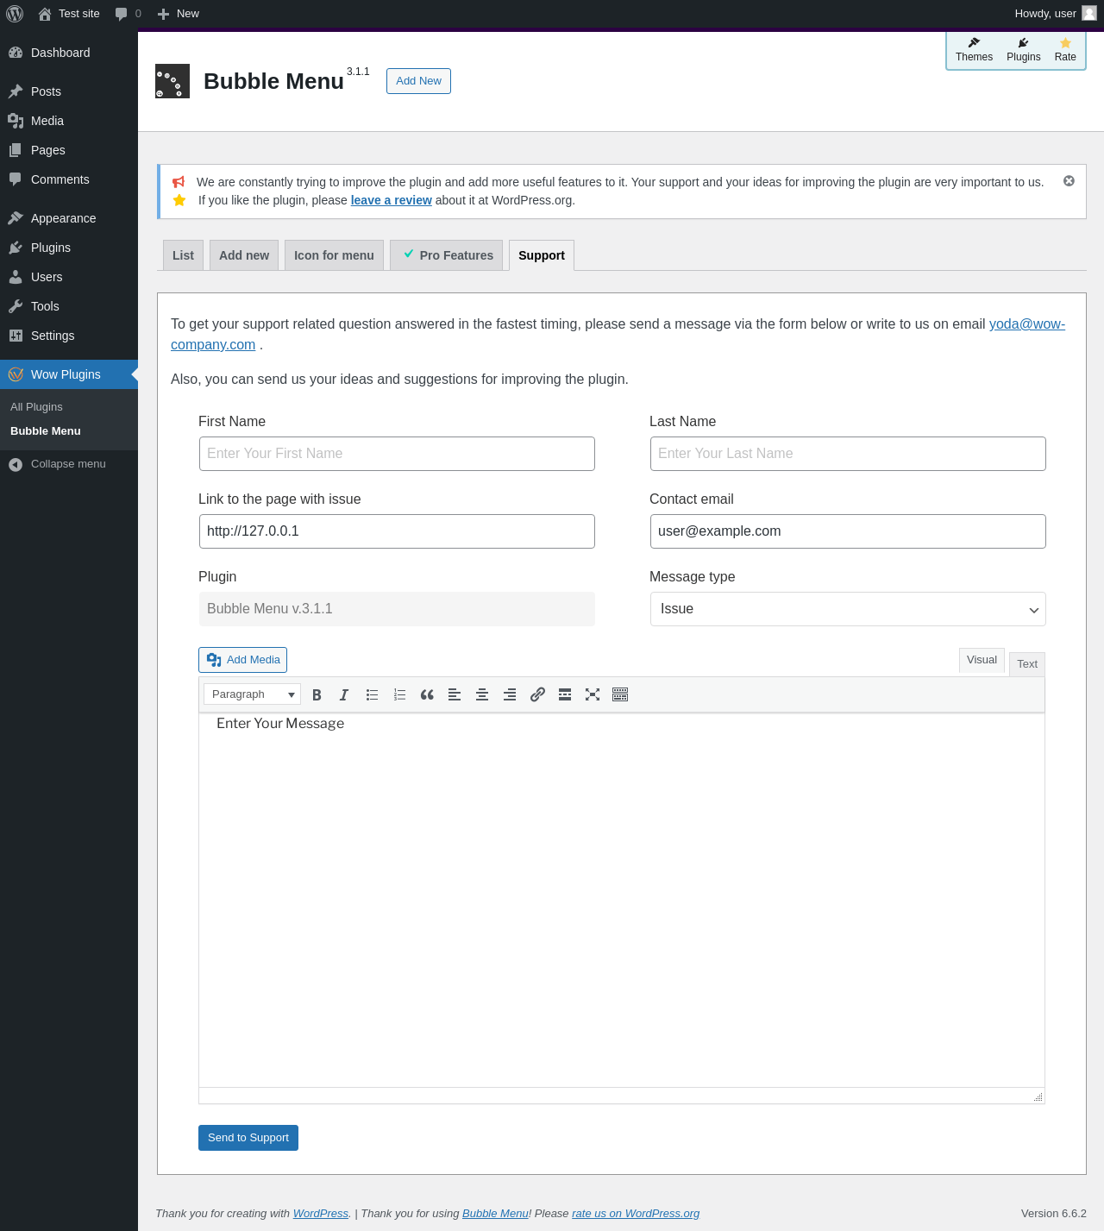Image resolution: width=1104 pixels, height=1231 pixels.
Task: Click the editor resize handle
Action: point(1038,1097)
